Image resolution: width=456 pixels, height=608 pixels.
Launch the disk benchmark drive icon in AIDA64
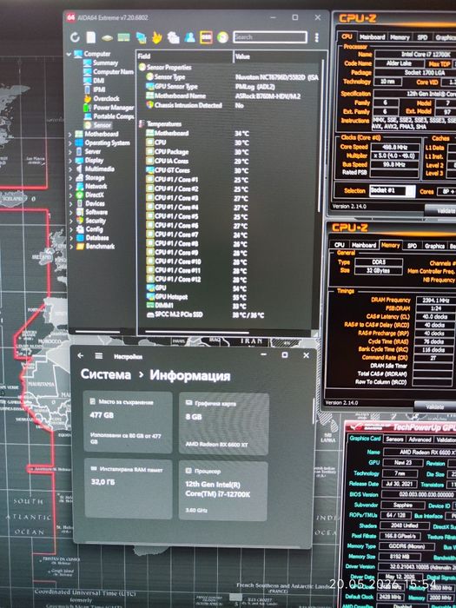click(x=107, y=38)
